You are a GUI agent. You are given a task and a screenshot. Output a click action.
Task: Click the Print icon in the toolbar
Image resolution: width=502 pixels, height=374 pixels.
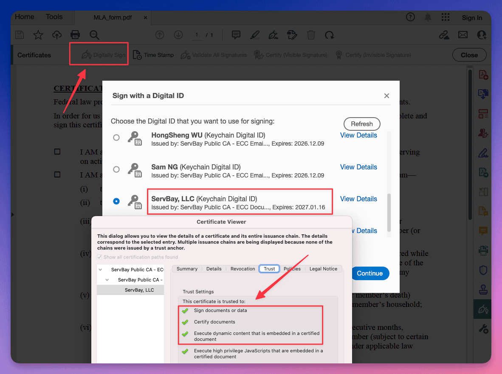pos(75,35)
